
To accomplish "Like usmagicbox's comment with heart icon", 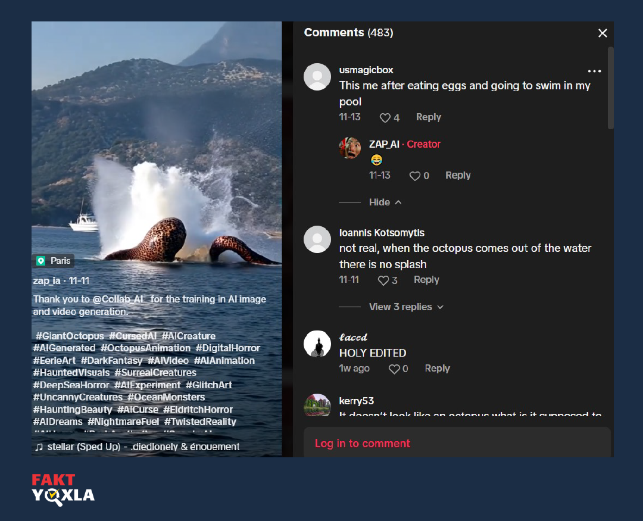I will [x=385, y=118].
